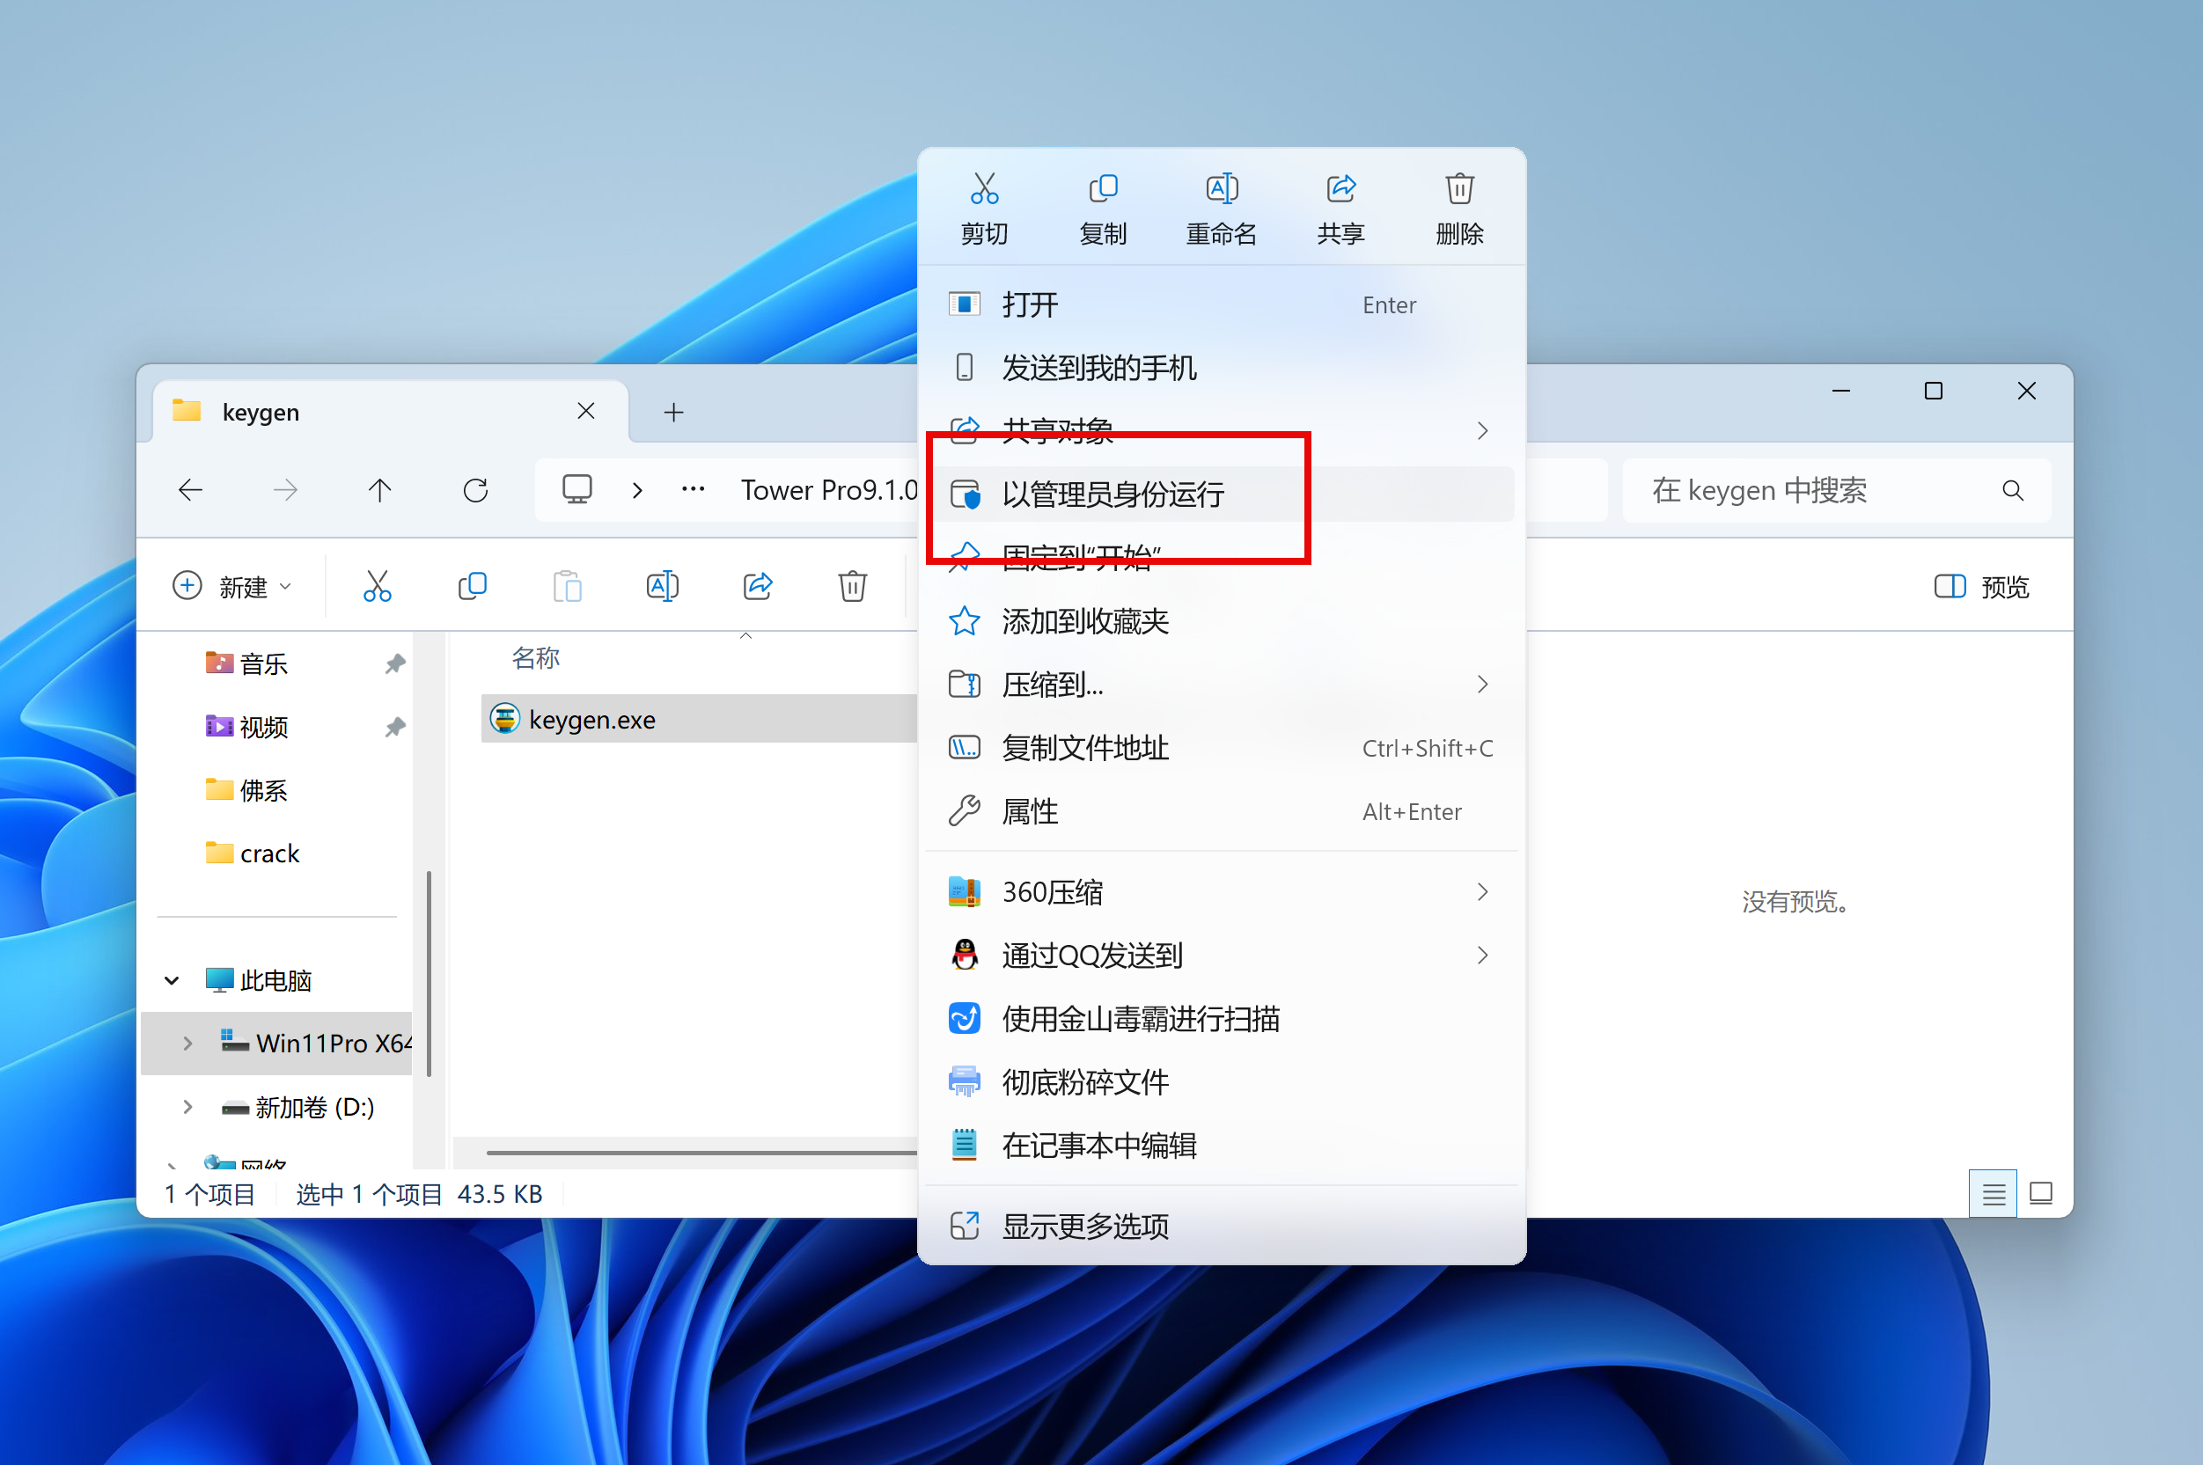
Task: Click 显示更多选项 at menu bottom
Action: (x=1084, y=1226)
